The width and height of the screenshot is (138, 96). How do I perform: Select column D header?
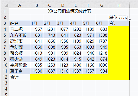(62, 5)
